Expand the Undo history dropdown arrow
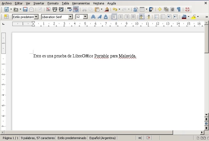Image resolution: width=209 pixels, height=141 pixels. [119, 9]
